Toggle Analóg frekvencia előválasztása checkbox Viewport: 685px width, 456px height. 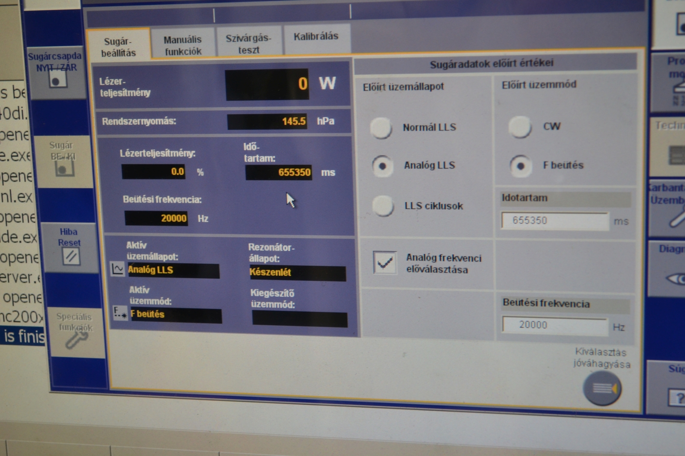[x=384, y=262]
